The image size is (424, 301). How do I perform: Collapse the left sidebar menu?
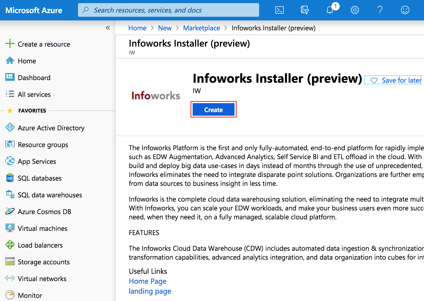(x=108, y=28)
